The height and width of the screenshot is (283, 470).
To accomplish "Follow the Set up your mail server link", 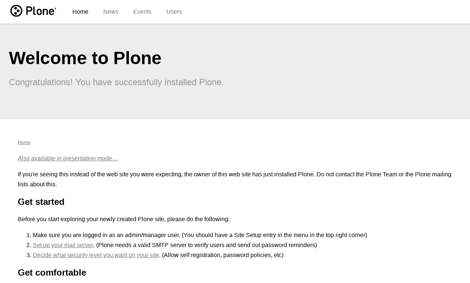I will 63,245.
